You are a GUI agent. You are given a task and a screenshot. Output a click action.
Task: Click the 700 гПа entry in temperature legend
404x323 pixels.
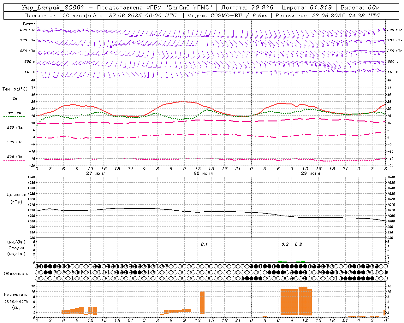15,142
